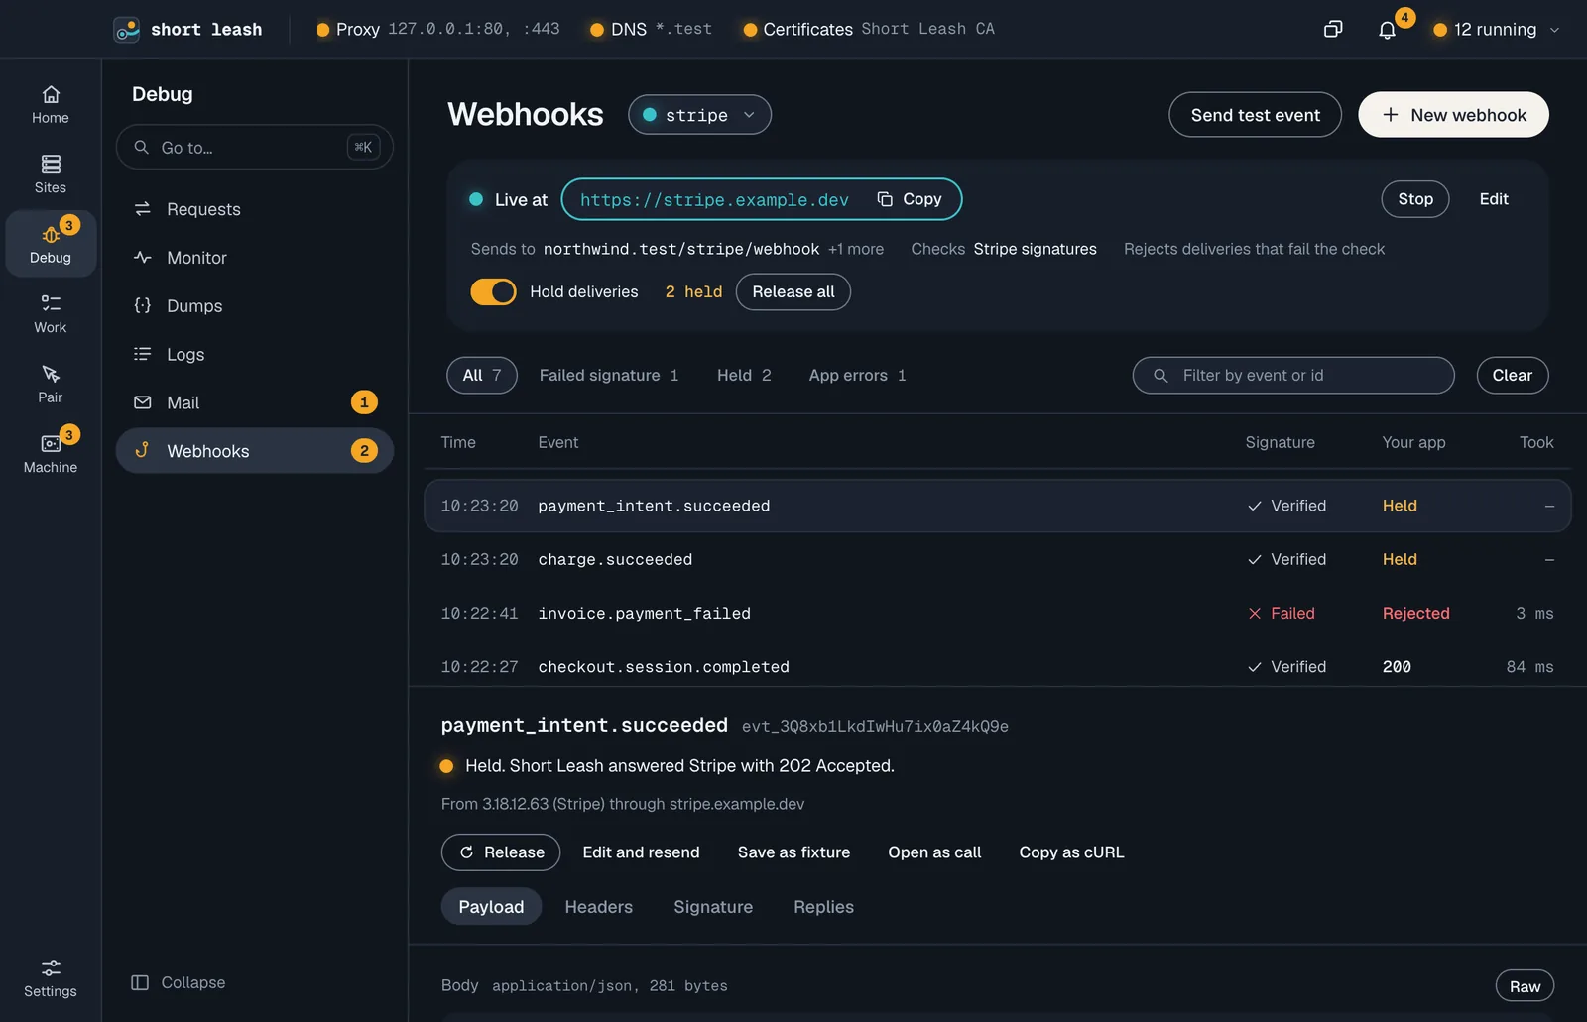Click the +1 more destinations link
The width and height of the screenshot is (1587, 1022).
tap(856, 250)
